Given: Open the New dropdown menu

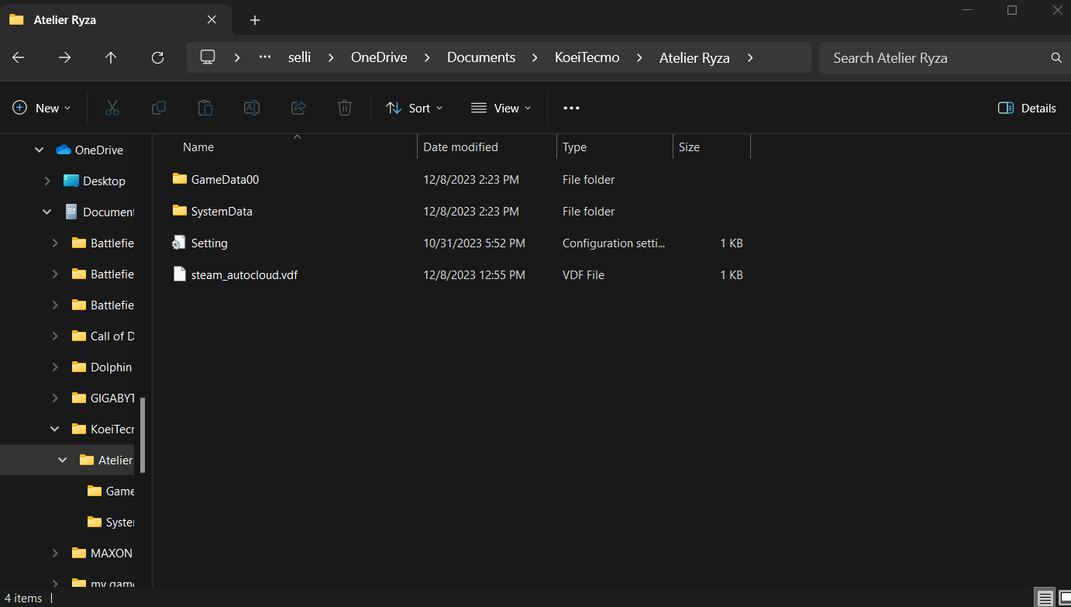Looking at the screenshot, I should point(42,108).
